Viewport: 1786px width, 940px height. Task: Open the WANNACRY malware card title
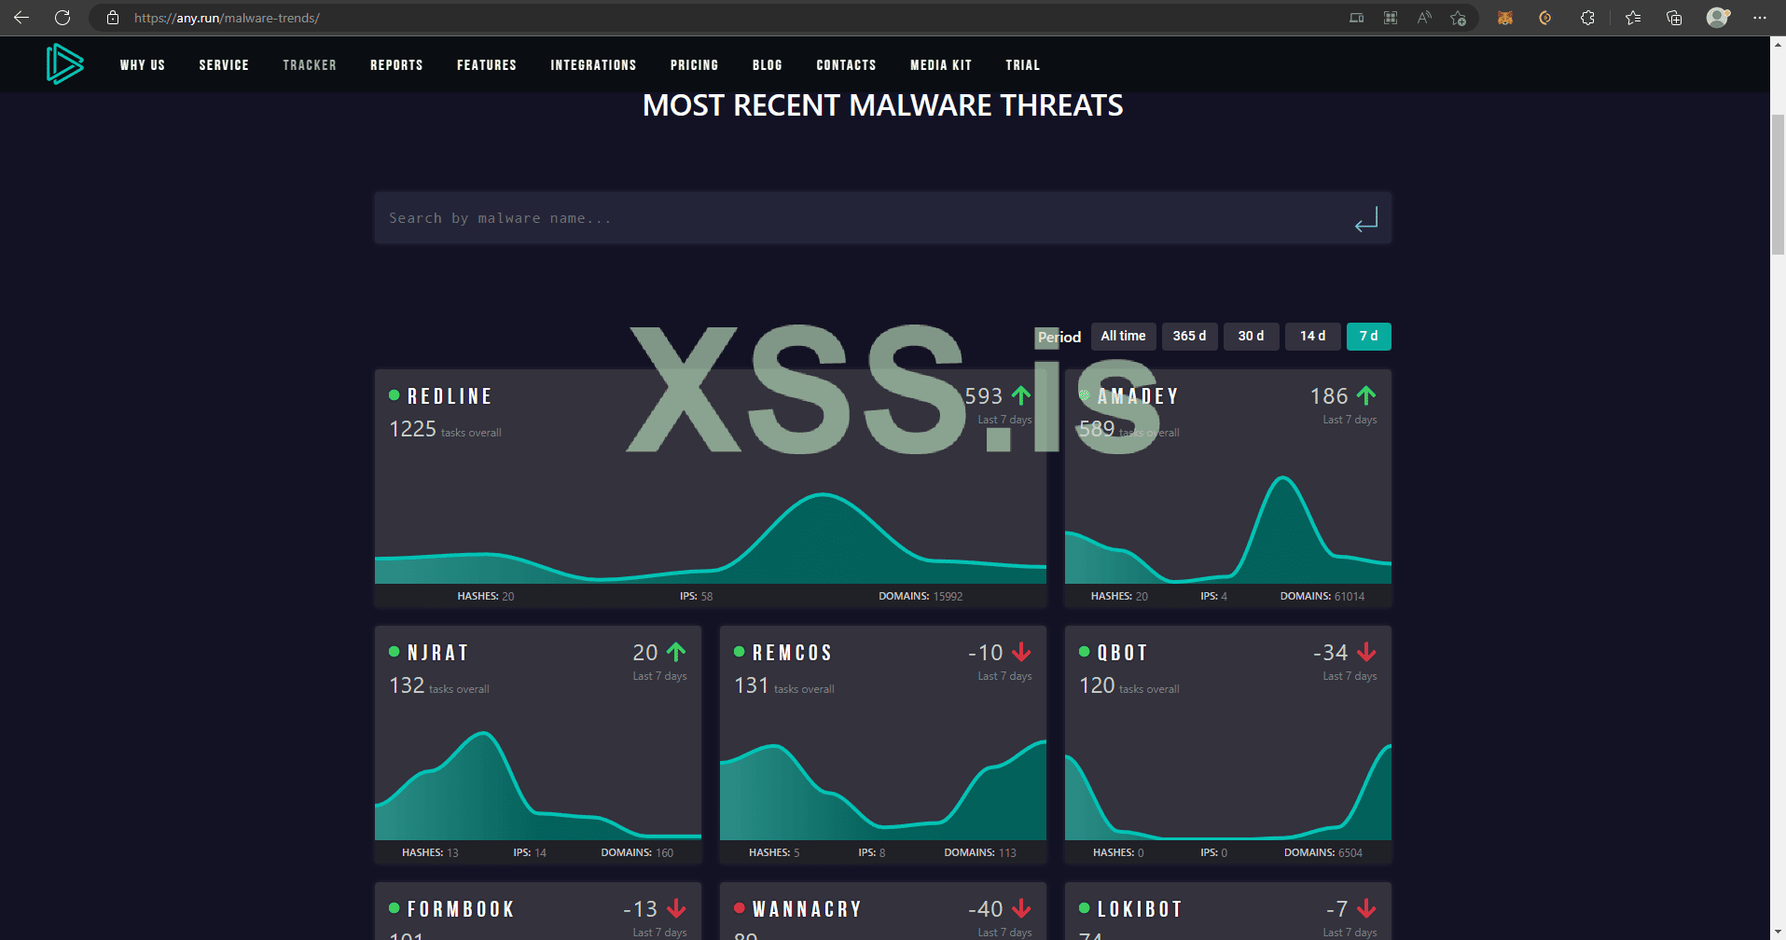807,909
